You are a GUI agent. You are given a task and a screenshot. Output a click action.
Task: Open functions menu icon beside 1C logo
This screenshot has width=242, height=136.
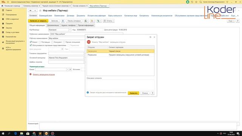(8, 2)
